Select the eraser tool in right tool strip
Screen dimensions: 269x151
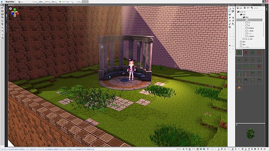click(x=230, y=21)
